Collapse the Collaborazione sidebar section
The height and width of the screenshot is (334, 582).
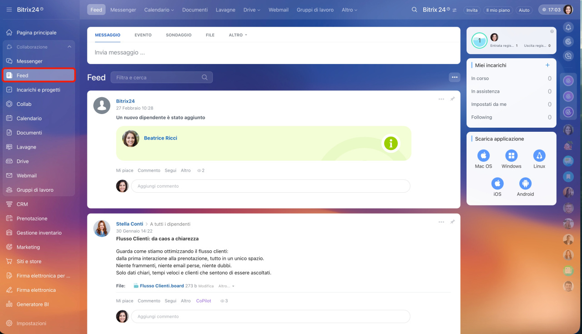coord(69,47)
